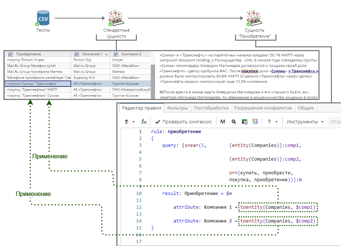Screen dimensions: 341x246
Task: Open the f(x) function inserter
Action: tap(144, 122)
